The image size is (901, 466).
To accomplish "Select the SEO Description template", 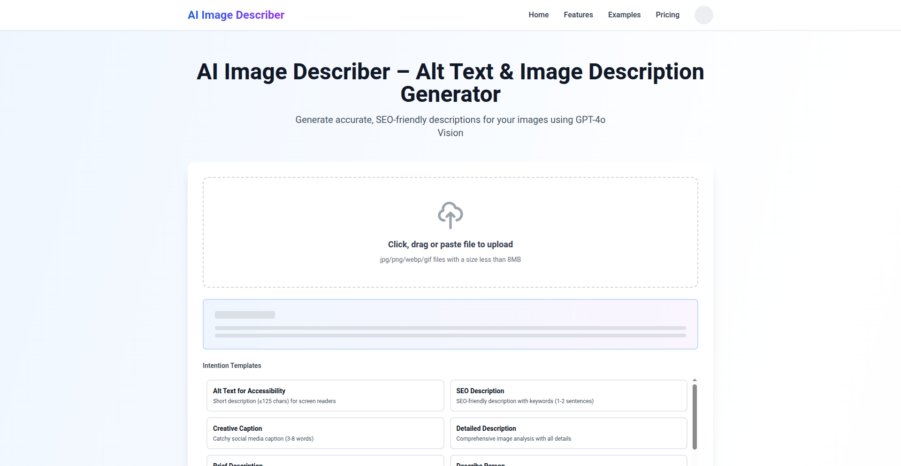I will [568, 395].
